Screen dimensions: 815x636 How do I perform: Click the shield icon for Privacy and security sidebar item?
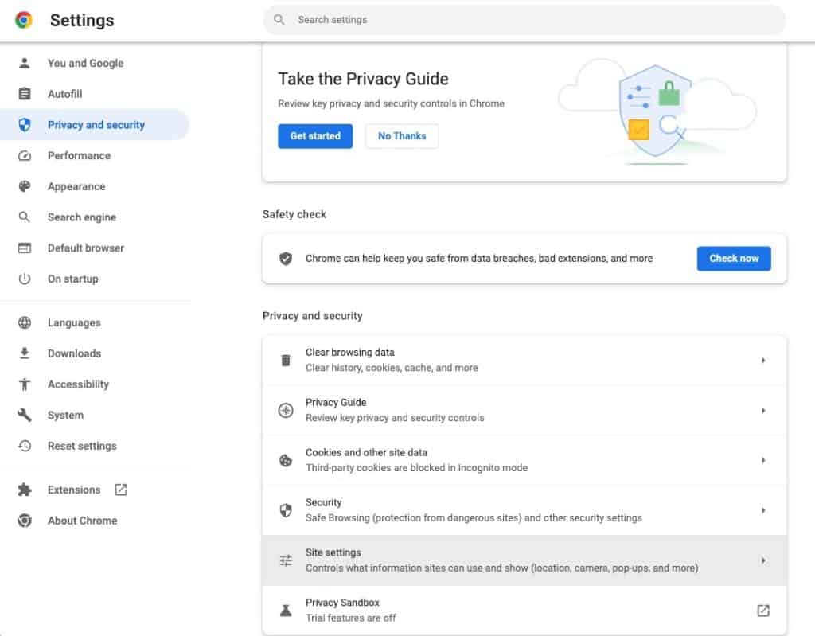coord(25,125)
